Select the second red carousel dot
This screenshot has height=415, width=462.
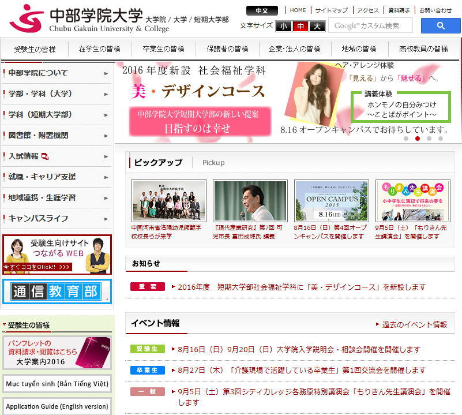click(x=418, y=139)
